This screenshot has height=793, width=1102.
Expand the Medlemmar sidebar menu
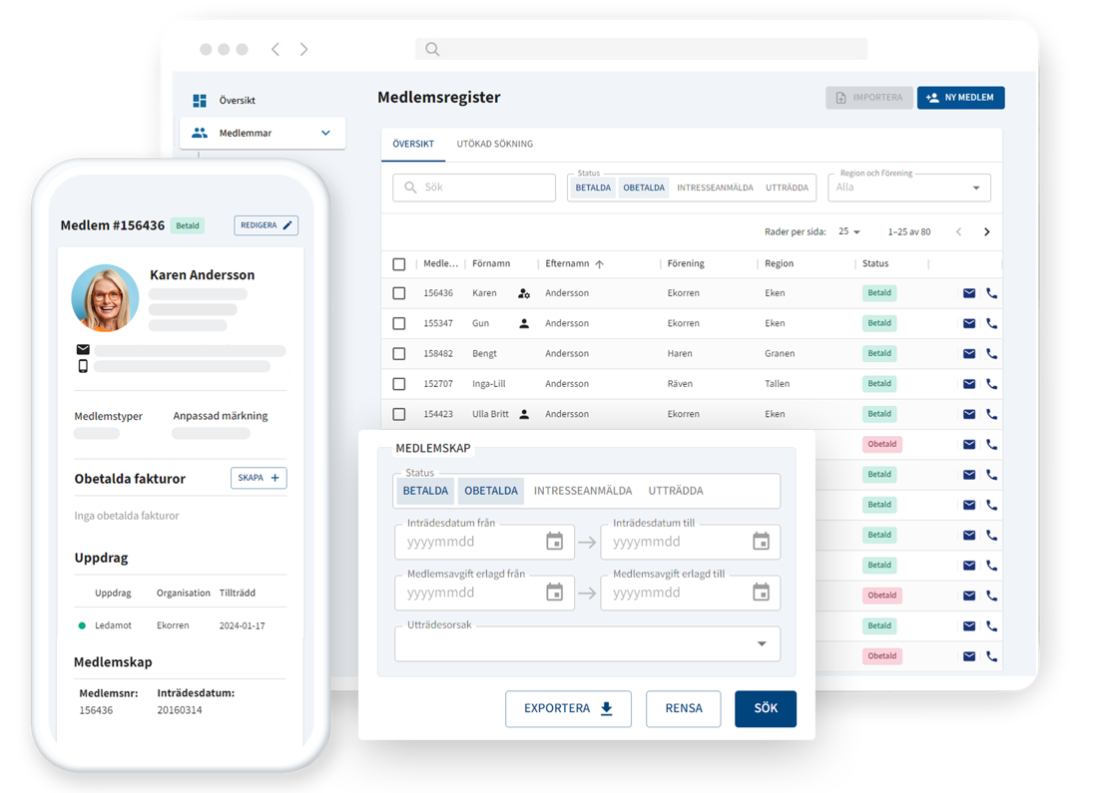pos(325,133)
